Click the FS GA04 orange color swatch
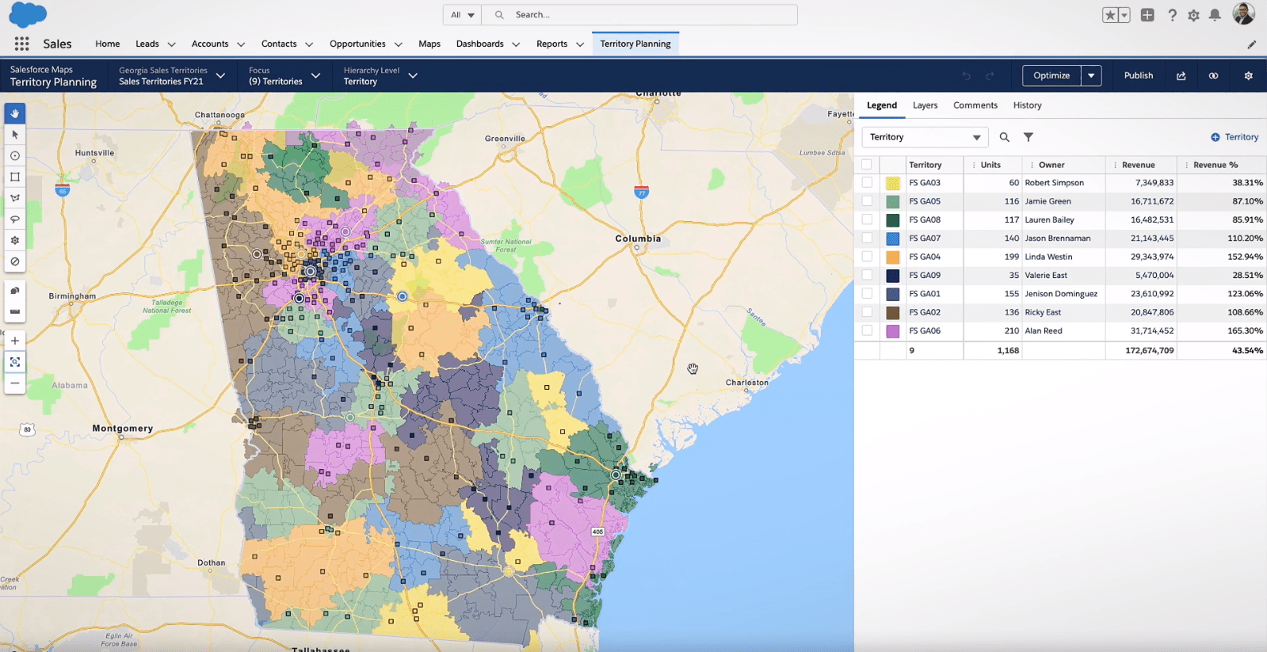Image resolution: width=1267 pixels, height=652 pixels. pyautogui.click(x=893, y=257)
